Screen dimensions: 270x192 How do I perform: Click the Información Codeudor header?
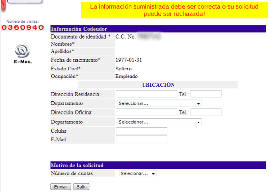(158, 29)
